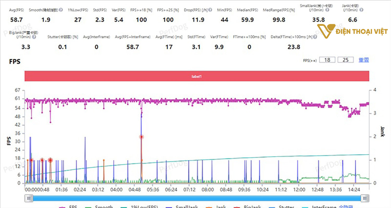Click help icon beside Delta(FTime)>100ms
391x208 pixels.
tap(315, 37)
